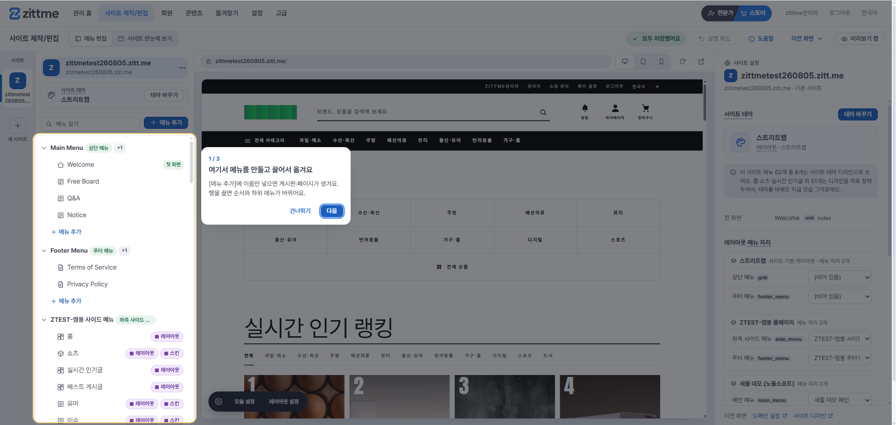Open the 푸터 메뉴 footer_menu dropdown under 스트리트랩
The height and width of the screenshot is (425, 896).
point(840,297)
